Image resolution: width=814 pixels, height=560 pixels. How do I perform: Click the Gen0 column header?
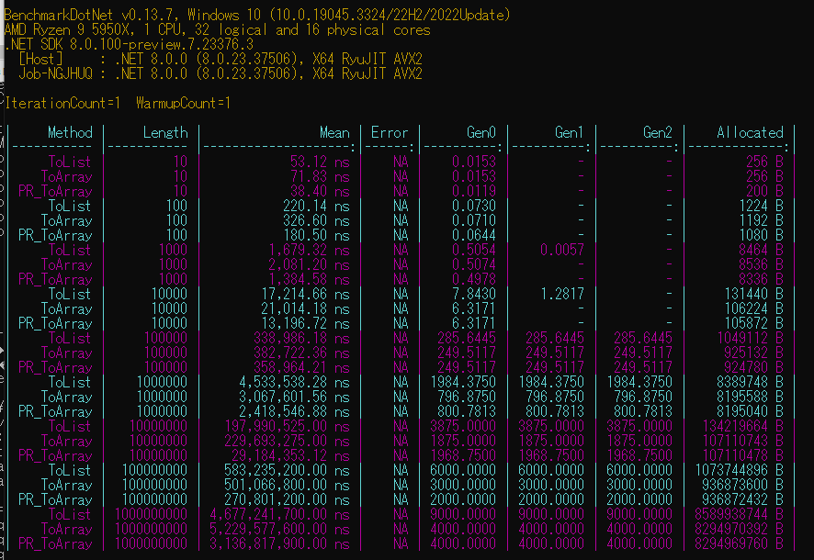coord(481,133)
